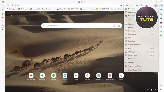Open the Fact sheets - Malnu... bookmark

point(87,9)
